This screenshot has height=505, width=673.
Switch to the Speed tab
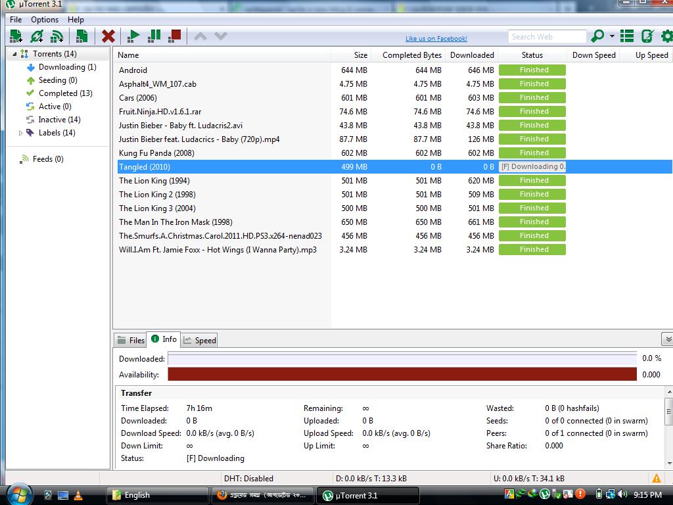pyautogui.click(x=199, y=340)
